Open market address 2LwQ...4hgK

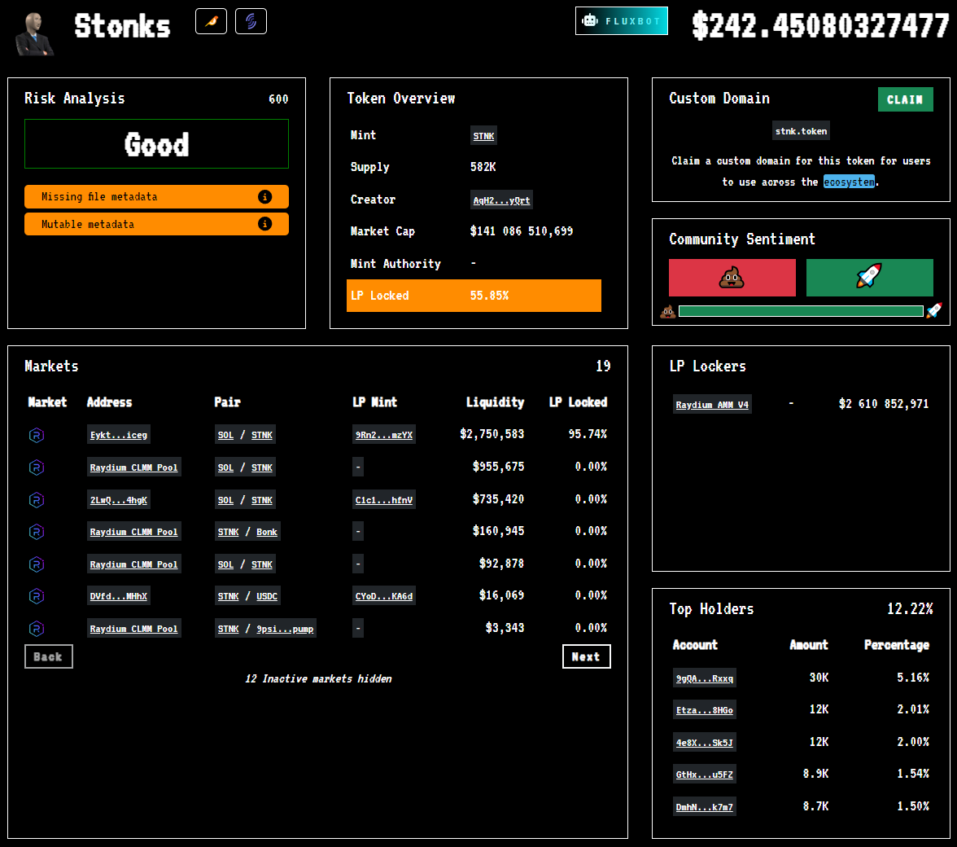point(119,499)
